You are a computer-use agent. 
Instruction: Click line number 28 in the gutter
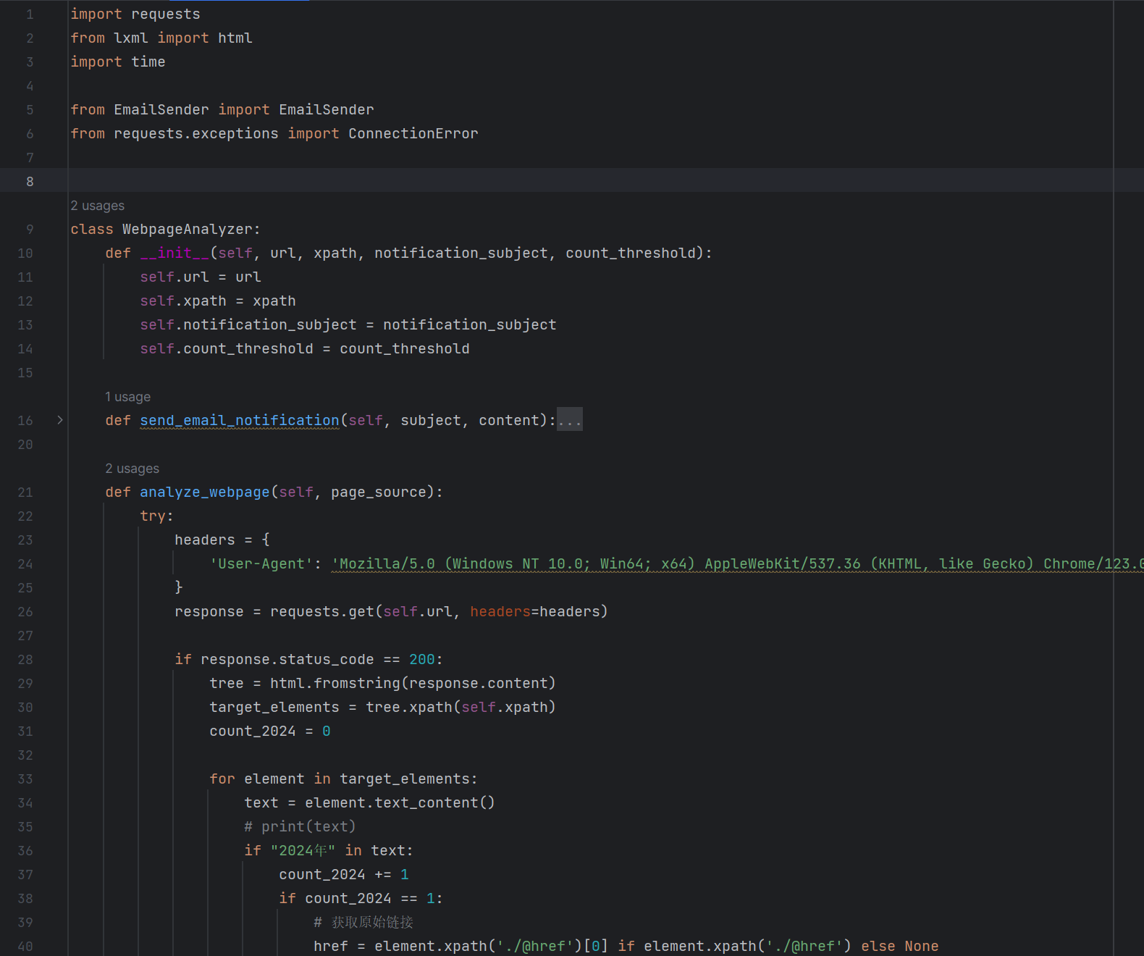(25, 659)
